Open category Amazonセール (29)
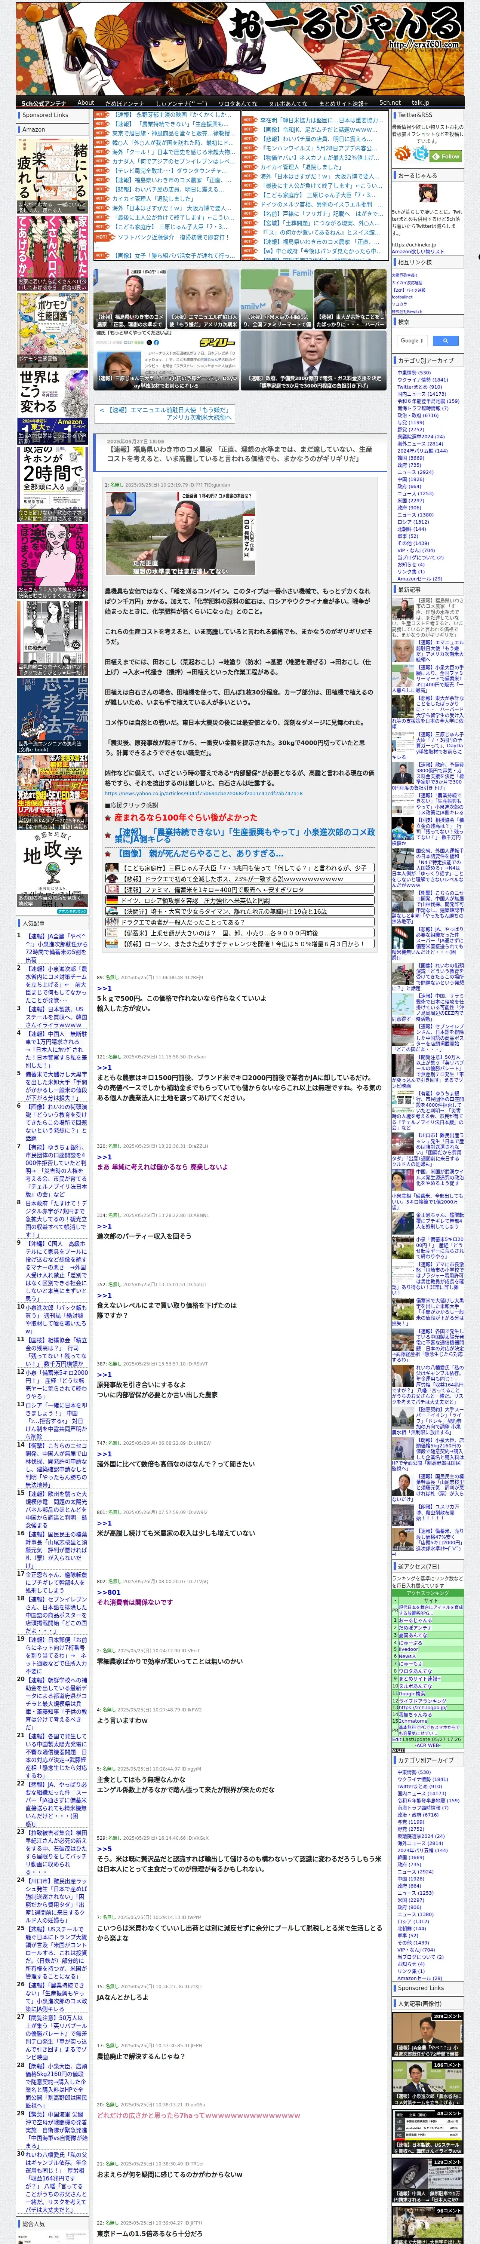This screenshot has width=480, height=2244. coord(419,579)
